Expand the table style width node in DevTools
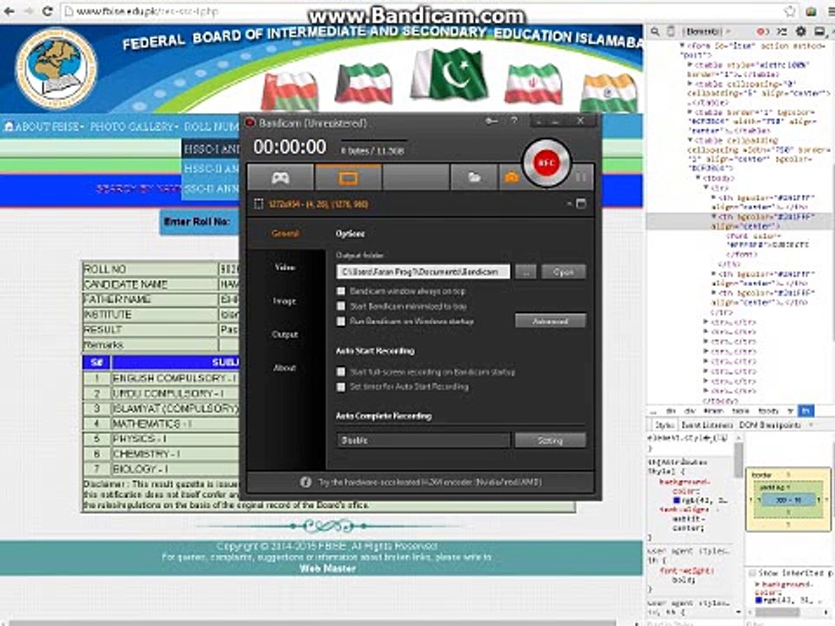This screenshot has height=626, width=835. (x=690, y=65)
